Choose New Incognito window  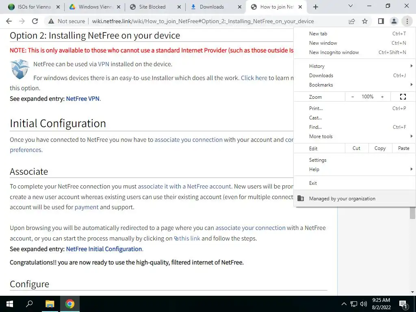(355, 52)
